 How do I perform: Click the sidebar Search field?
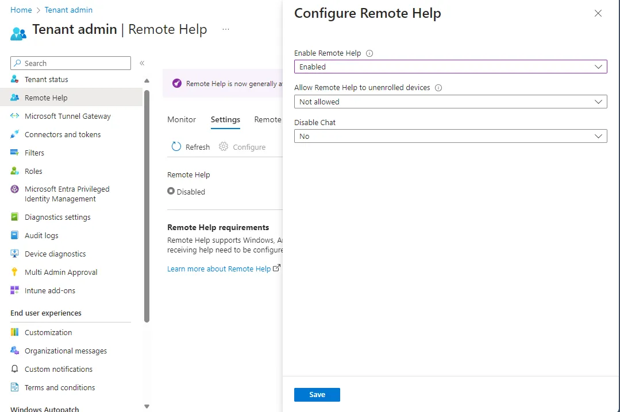[71, 63]
